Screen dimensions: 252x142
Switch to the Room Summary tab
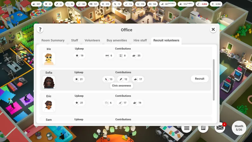click(x=53, y=40)
